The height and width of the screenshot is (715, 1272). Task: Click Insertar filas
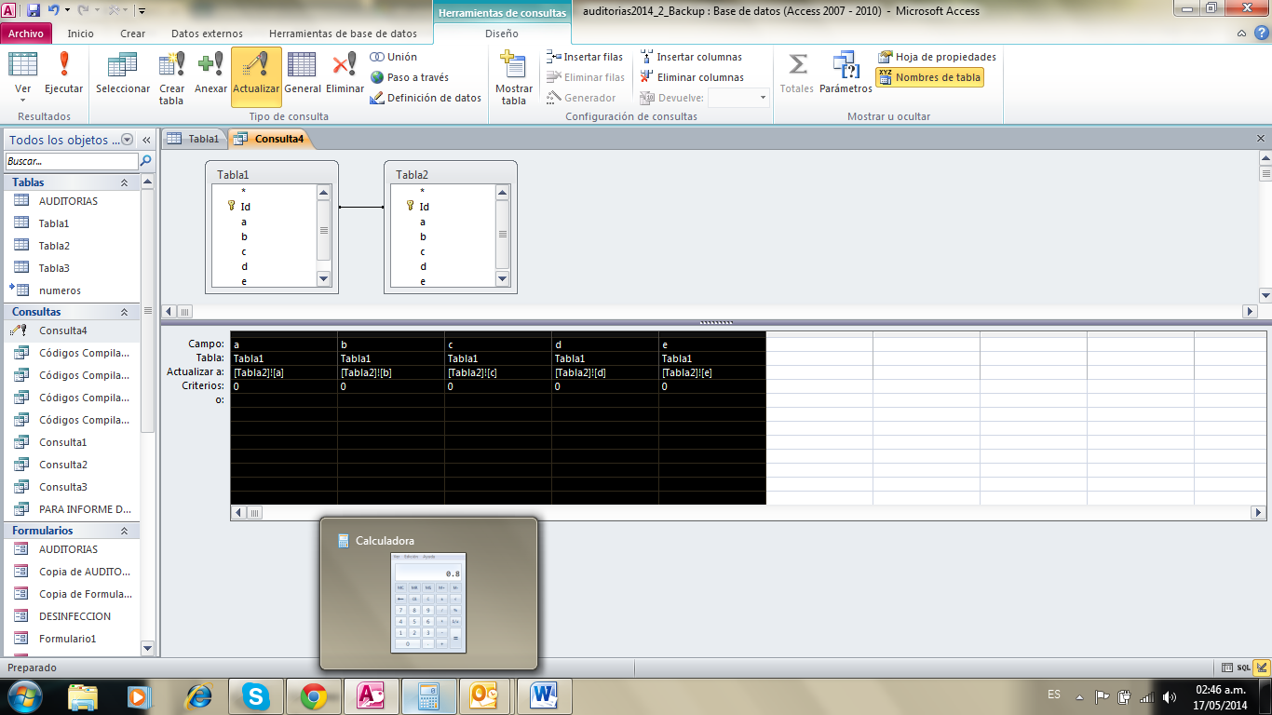point(585,57)
